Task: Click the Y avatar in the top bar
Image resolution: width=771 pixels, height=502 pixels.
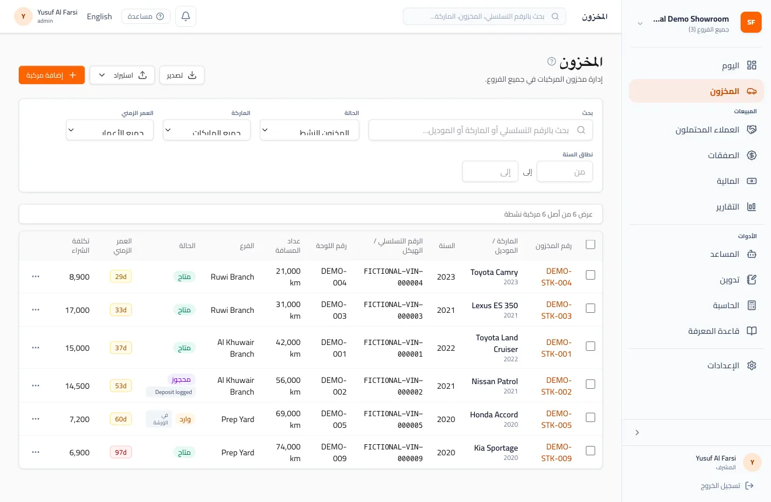Action: click(x=23, y=16)
